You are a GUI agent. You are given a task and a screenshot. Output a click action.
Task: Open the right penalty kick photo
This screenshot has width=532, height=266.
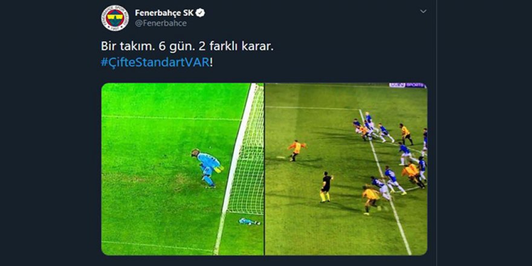[346, 169]
